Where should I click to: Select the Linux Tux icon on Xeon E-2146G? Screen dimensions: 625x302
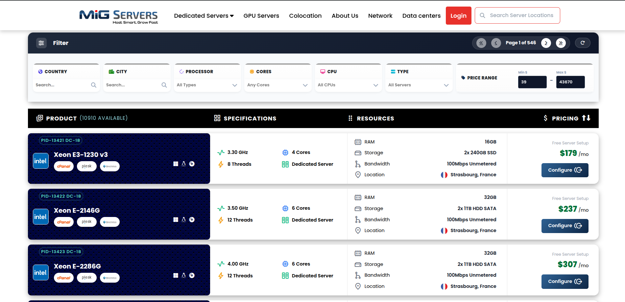pos(184,219)
